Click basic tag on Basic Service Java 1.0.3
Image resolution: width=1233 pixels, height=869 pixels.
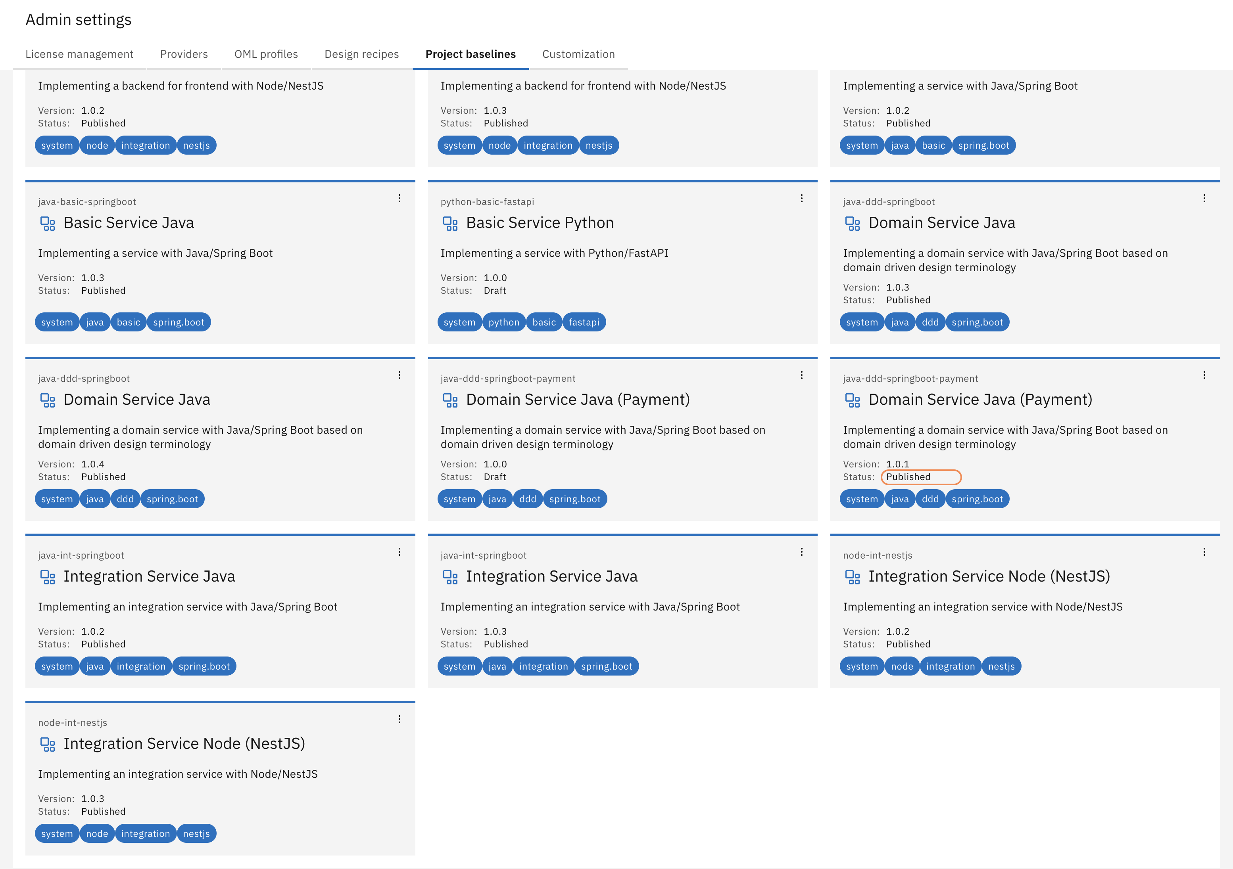(x=129, y=323)
